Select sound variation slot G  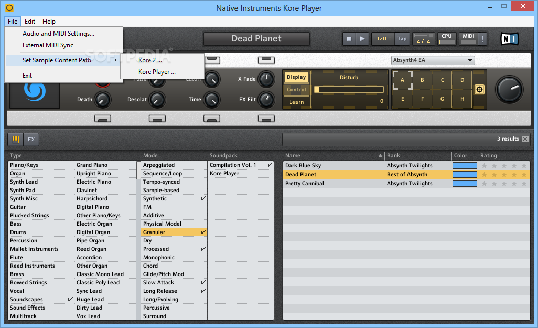(442, 99)
